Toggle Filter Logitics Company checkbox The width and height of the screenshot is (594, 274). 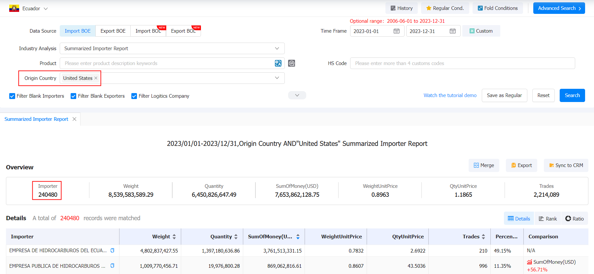[x=134, y=96]
